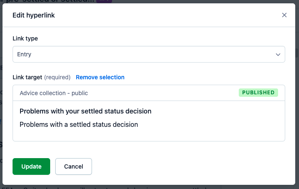Open the Link type dropdown
This screenshot has height=189, width=299.
[148, 54]
